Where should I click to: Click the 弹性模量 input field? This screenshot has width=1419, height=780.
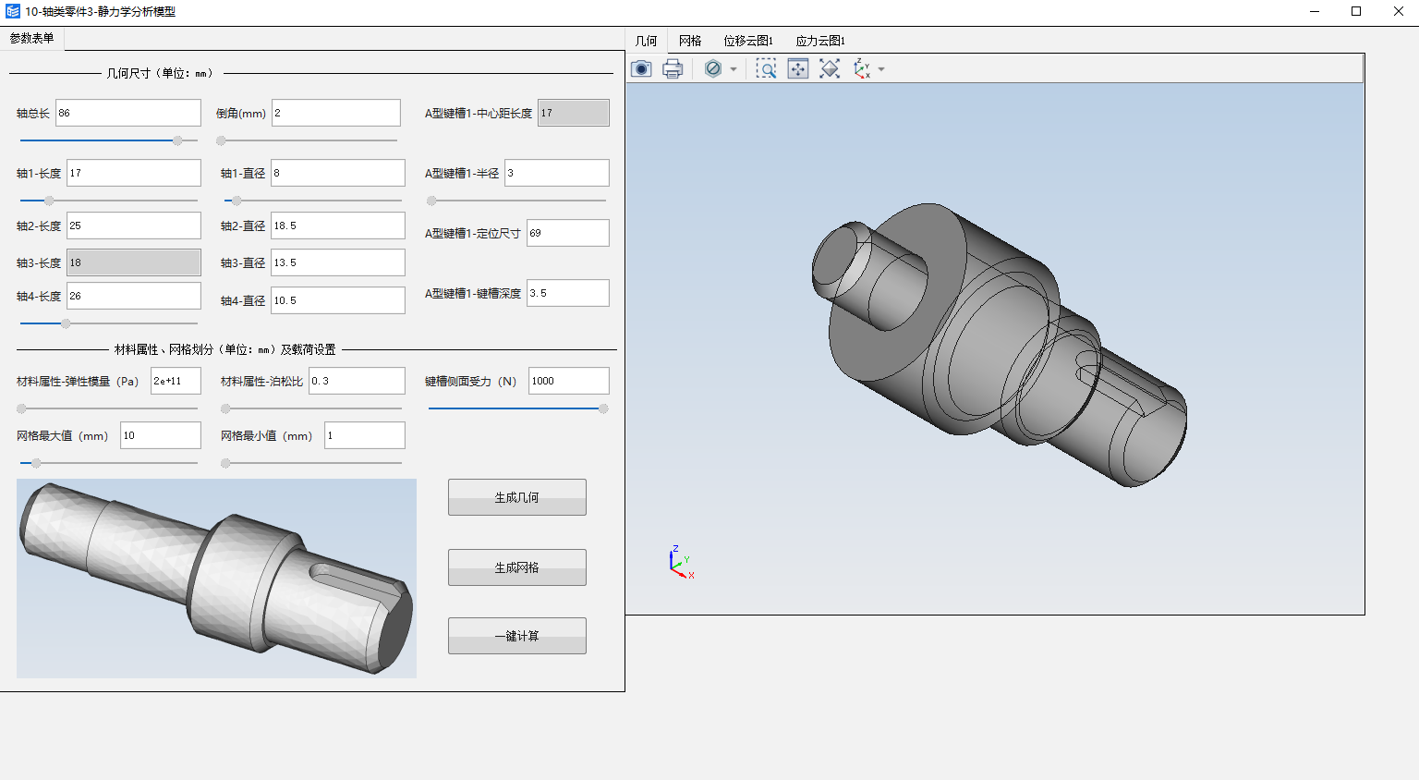click(x=176, y=381)
